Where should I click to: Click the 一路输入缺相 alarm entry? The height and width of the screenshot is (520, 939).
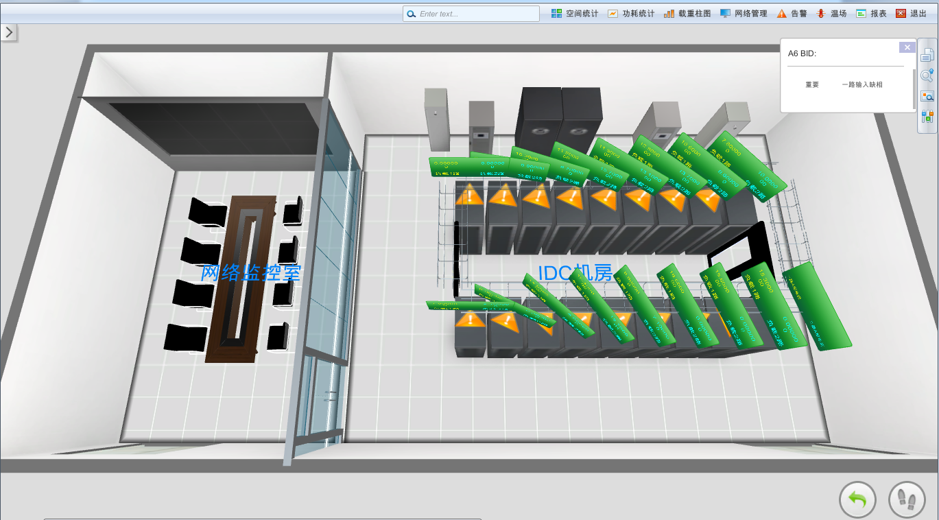pyautogui.click(x=862, y=85)
